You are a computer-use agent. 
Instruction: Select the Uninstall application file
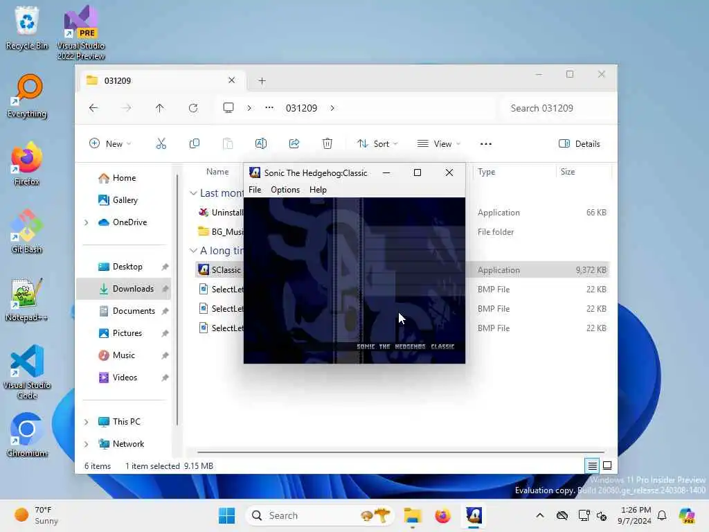pos(220,212)
